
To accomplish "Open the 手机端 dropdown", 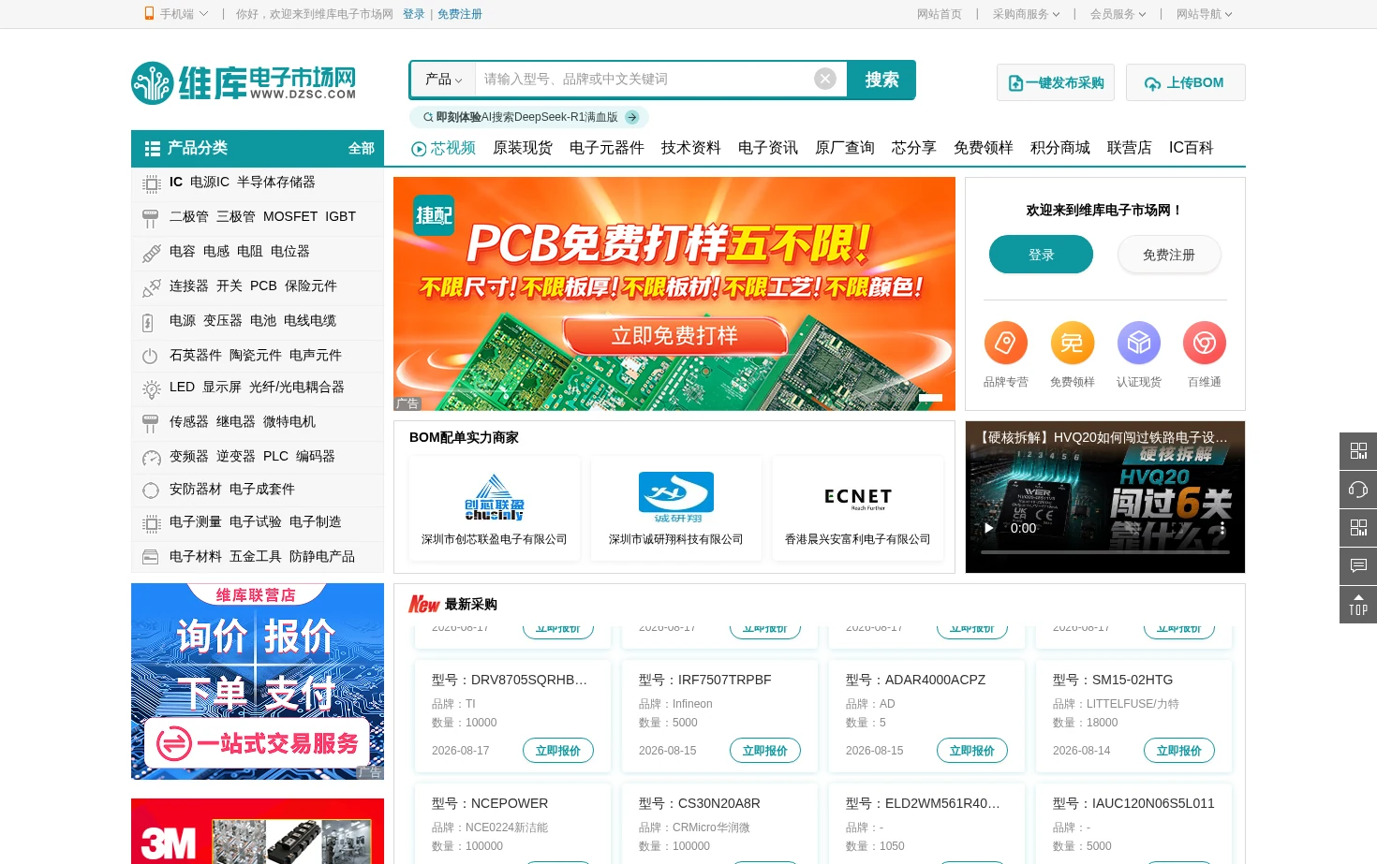I will point(175,14).
